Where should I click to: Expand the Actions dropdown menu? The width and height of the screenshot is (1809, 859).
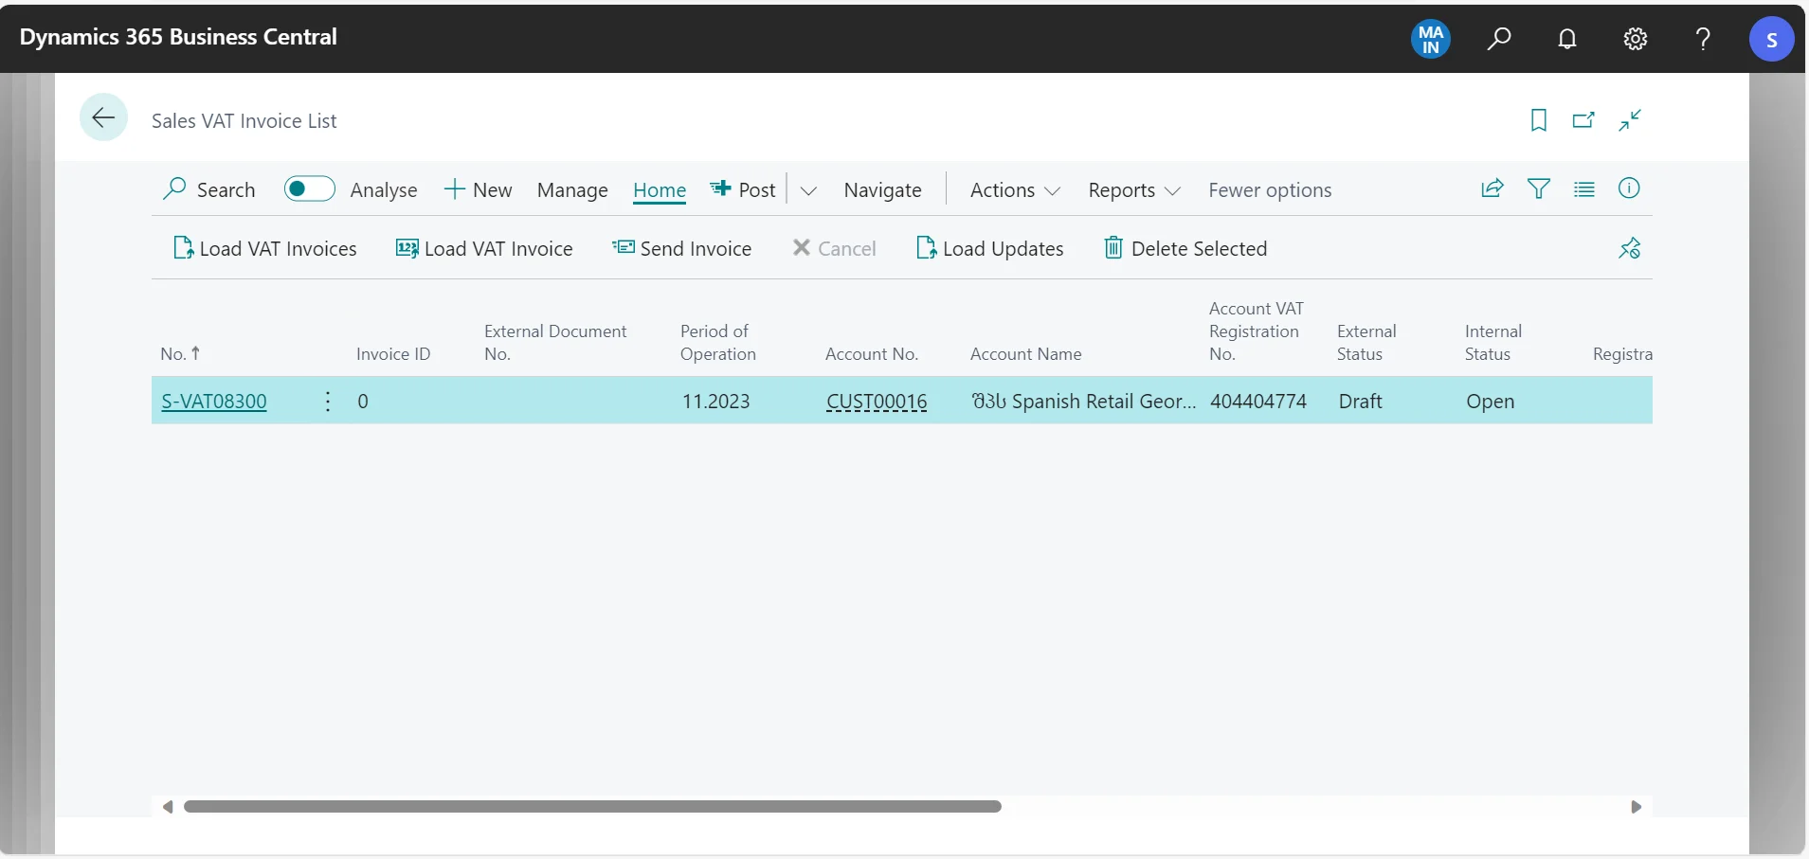(1014, 190)
